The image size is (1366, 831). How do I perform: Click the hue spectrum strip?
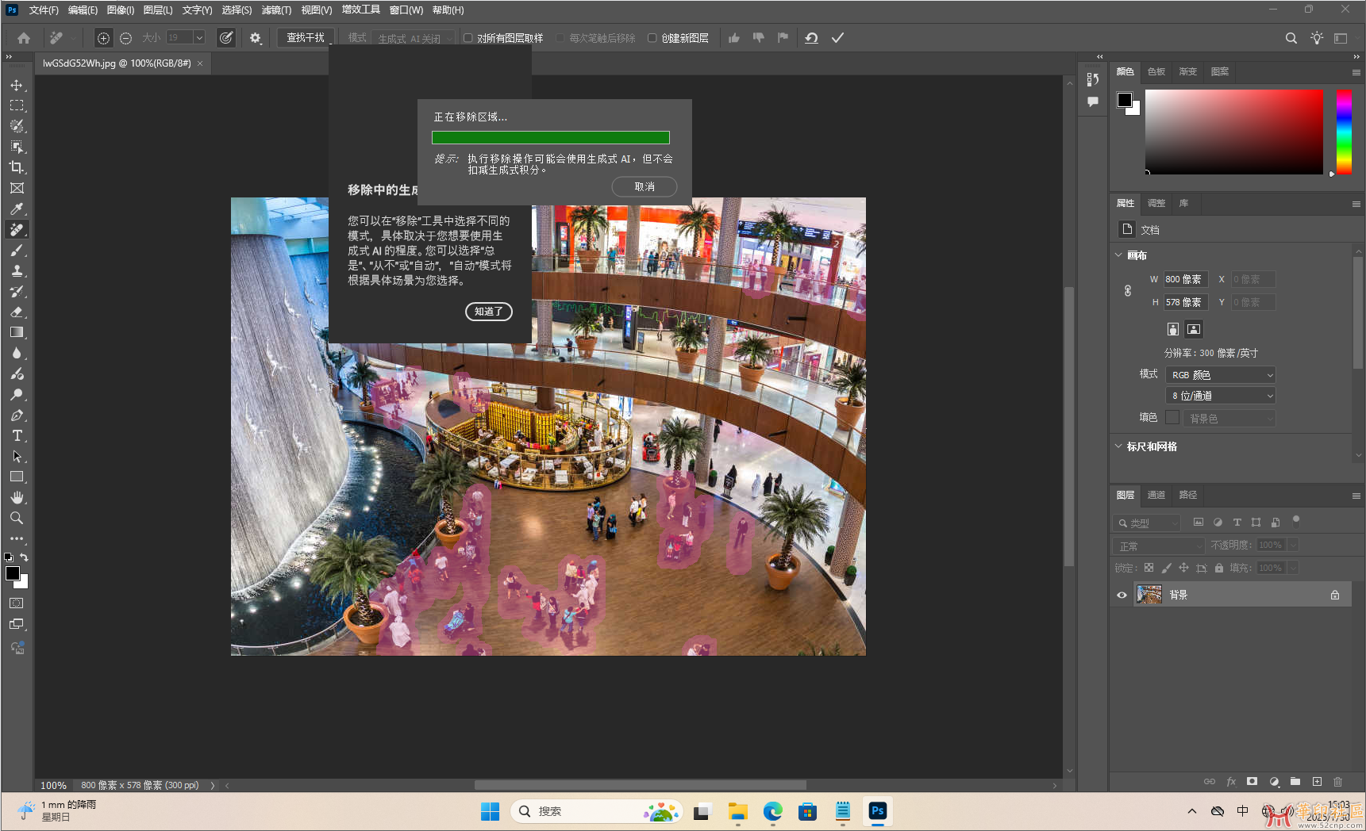click(x=1344, y=132)
